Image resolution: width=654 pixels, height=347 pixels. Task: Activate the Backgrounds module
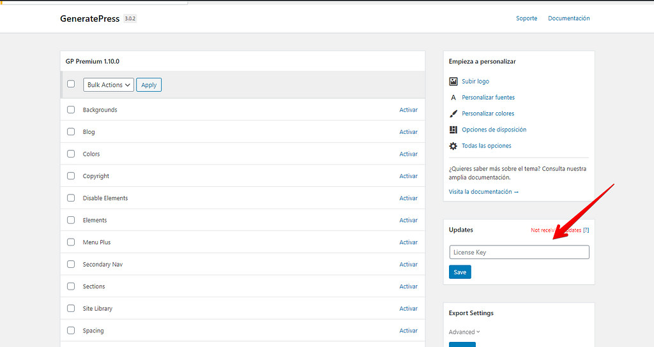click(x=408, y=110)
